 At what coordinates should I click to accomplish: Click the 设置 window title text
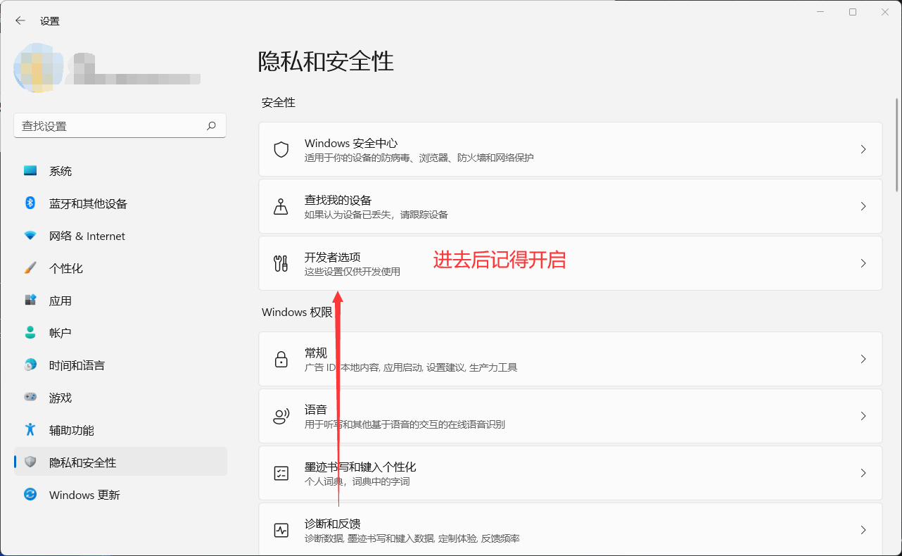[50, 21]
